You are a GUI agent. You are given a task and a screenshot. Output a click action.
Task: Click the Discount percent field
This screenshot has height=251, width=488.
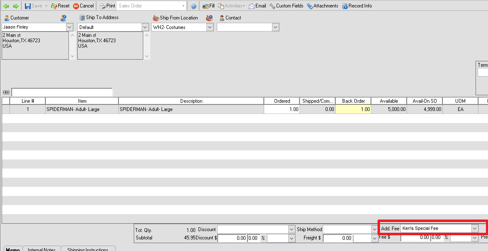click(x=254, y=238)
